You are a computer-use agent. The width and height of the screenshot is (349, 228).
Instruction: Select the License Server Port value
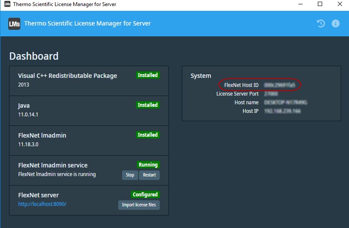point(271,94)
